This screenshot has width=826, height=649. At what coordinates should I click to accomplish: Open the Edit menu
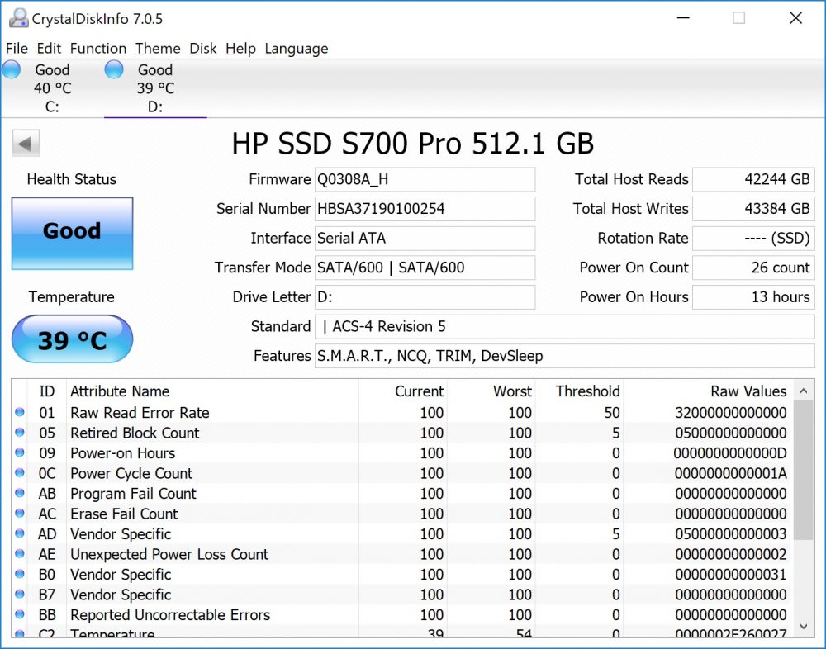49,49
